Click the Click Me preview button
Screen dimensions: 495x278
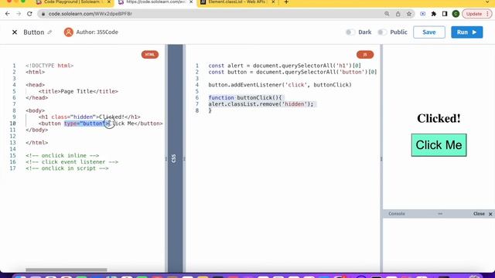(439, 145)
